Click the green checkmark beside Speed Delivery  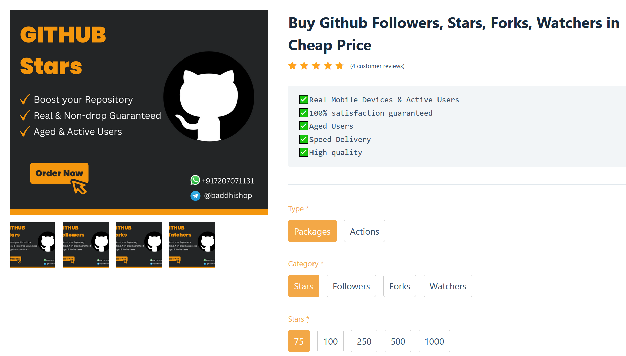tap(303, 139)
